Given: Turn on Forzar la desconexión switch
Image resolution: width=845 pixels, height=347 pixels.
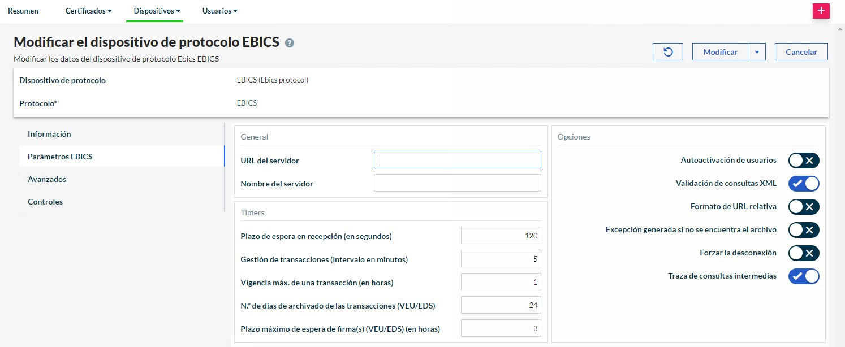Looking at the screenshot, I should (804, 253).
